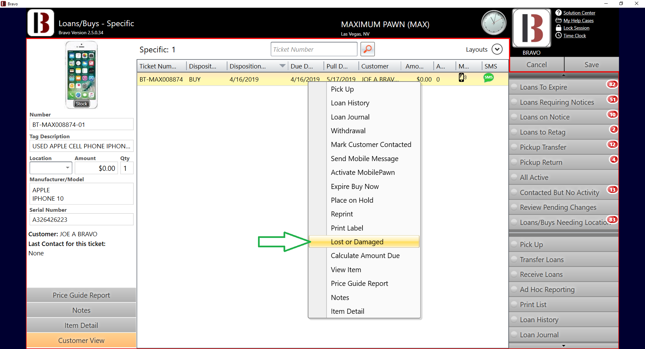Choose Price Guide Report in context menu

pyautogui.click(x=364, y=284)
